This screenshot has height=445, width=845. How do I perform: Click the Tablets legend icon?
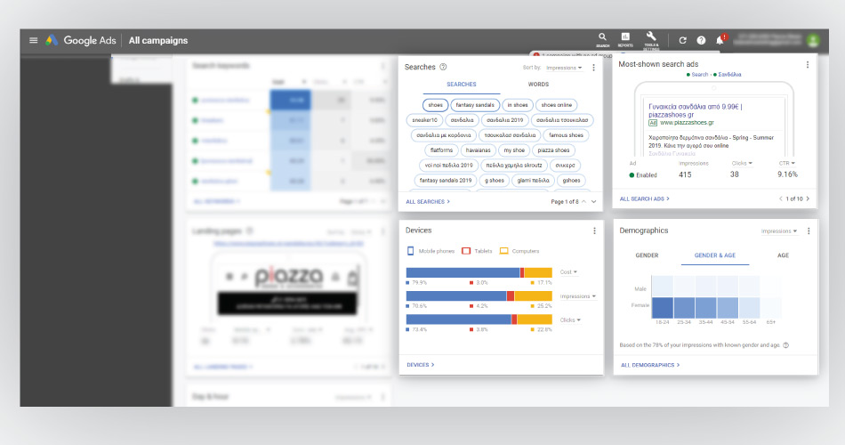pos(466,251)
